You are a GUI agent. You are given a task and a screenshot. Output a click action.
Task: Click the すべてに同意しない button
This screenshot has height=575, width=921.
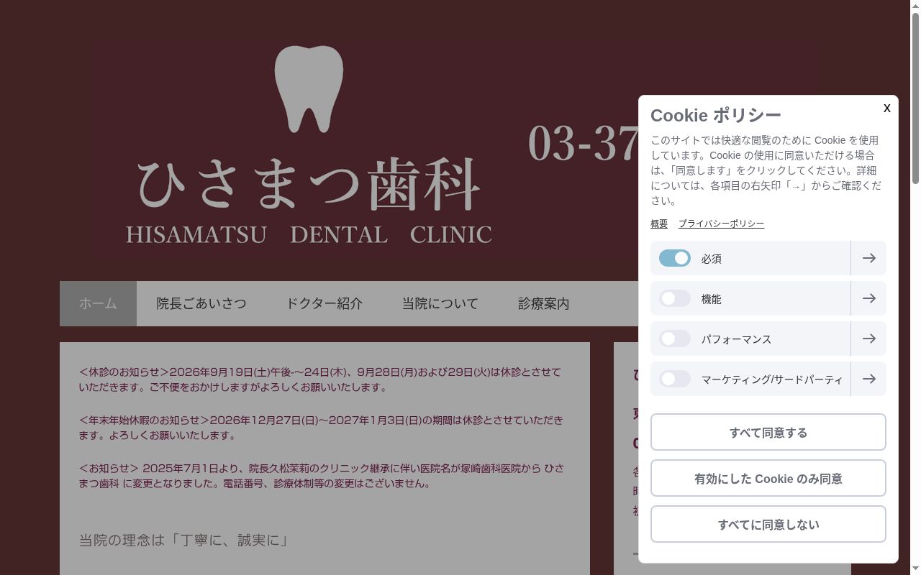tap(768, 524)
